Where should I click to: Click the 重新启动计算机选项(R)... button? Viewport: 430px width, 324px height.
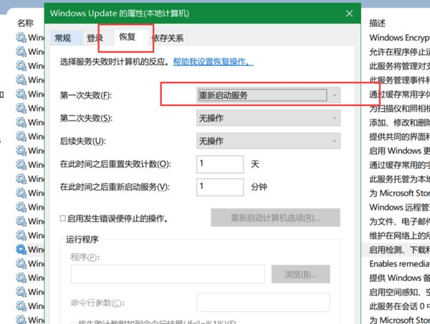tap(275, 218)
